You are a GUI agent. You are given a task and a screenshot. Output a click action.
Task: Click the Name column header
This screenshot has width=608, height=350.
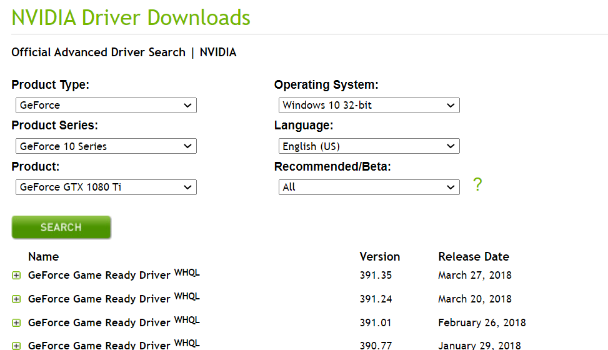[43, 257]
